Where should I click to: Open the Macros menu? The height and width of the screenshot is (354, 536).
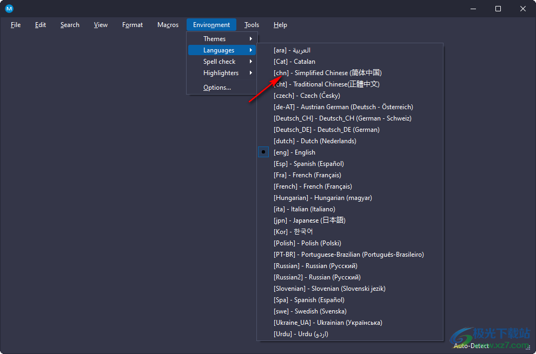pyautogui.click(x=168, y=25)
